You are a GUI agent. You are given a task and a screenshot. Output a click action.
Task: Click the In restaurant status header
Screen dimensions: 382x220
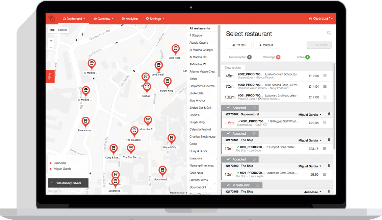click(242, 185)
